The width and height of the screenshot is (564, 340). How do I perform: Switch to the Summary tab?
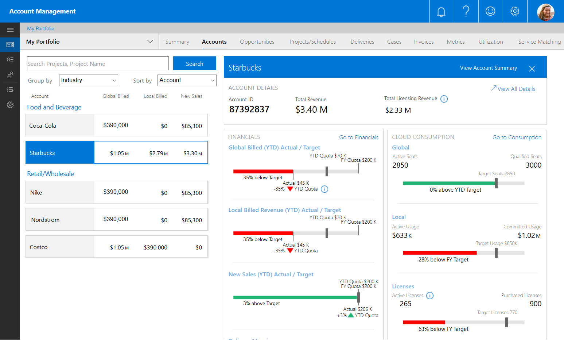tap(177, 42)
